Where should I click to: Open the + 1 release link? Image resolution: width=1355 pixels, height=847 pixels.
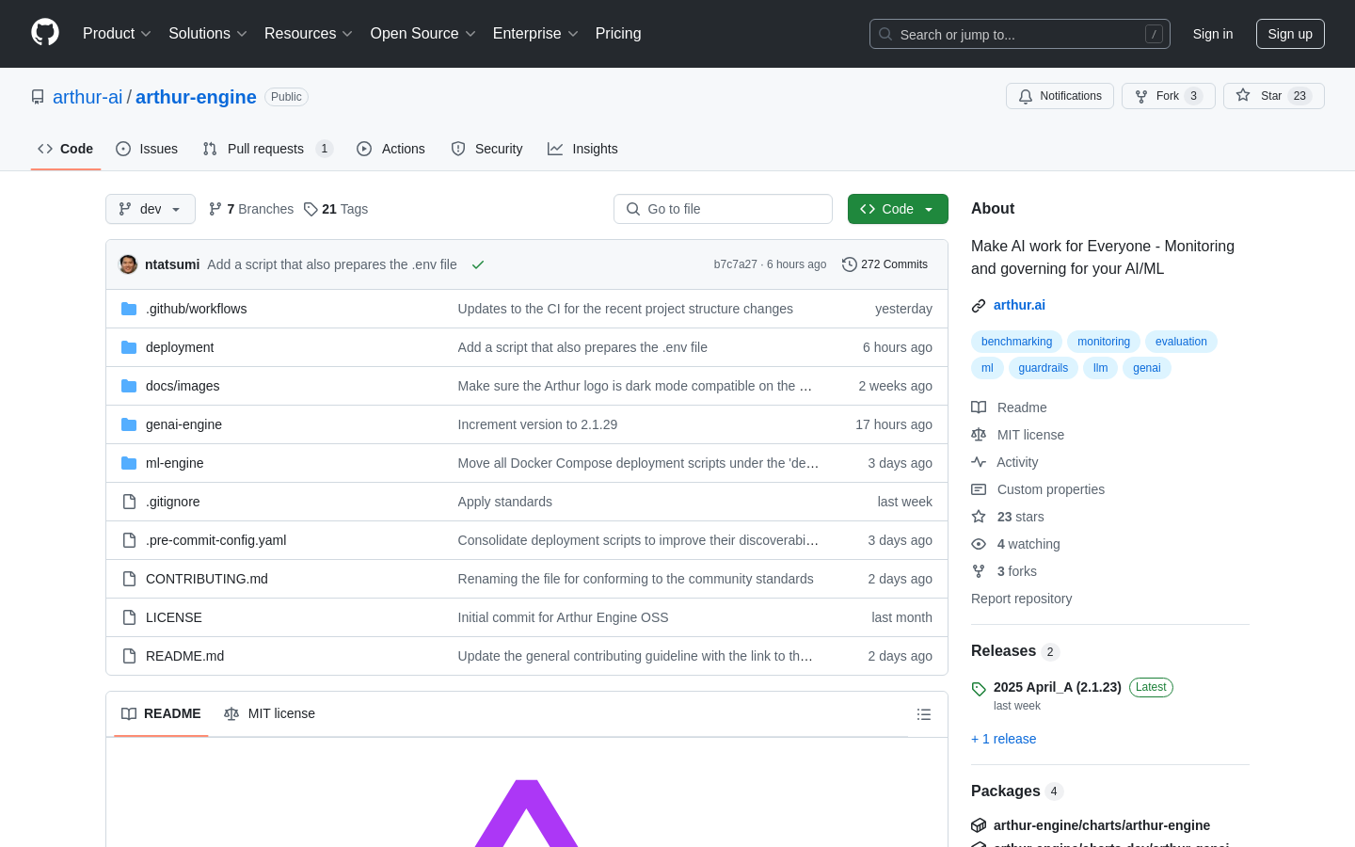[x=1003, y=739]
